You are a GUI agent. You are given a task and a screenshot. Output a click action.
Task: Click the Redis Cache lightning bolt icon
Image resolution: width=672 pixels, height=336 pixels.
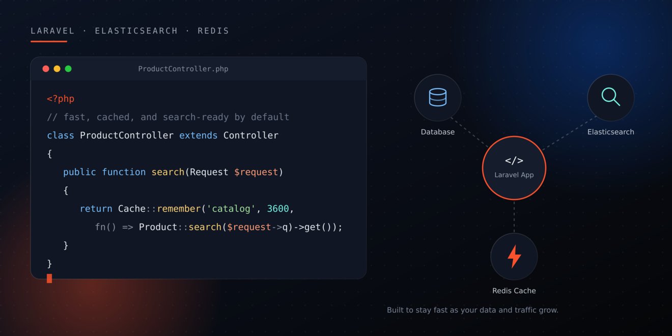[x=514, y=257]
